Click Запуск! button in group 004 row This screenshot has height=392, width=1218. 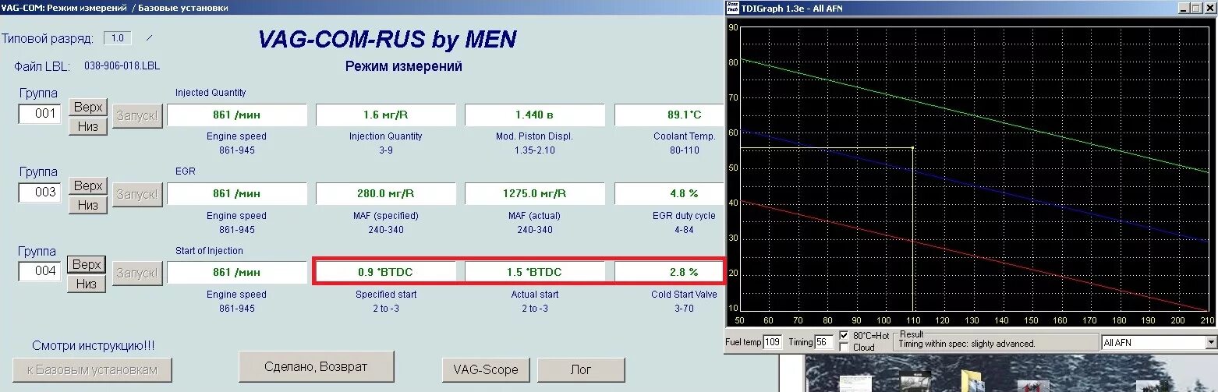138,274
